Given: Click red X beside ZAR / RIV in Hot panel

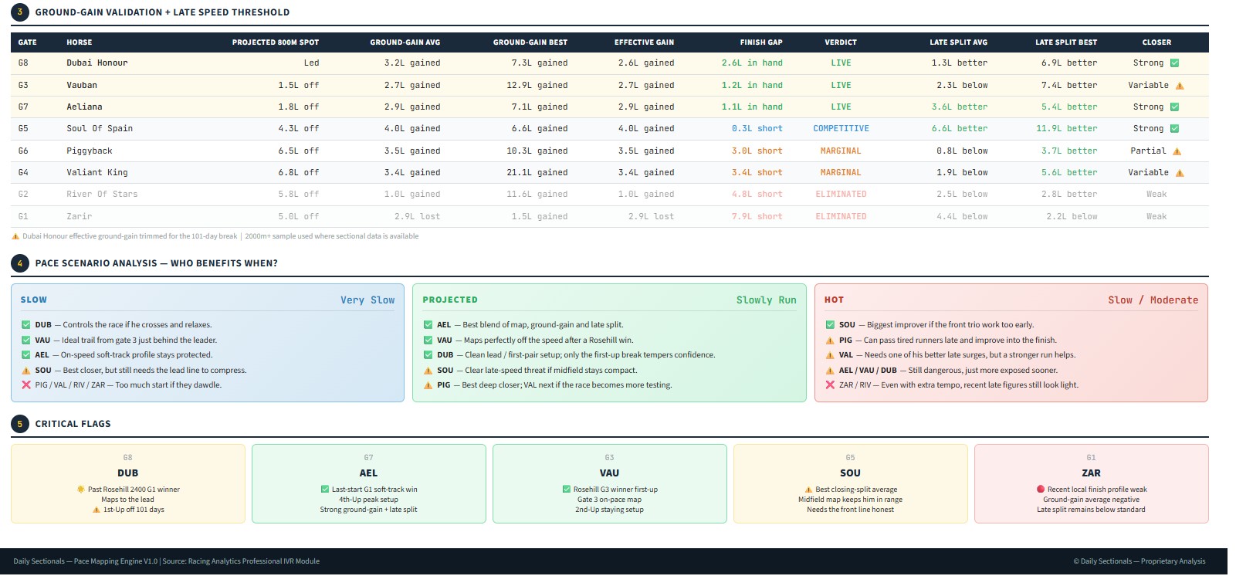Looking at the screenshot, I should click(x=830, y=385).
